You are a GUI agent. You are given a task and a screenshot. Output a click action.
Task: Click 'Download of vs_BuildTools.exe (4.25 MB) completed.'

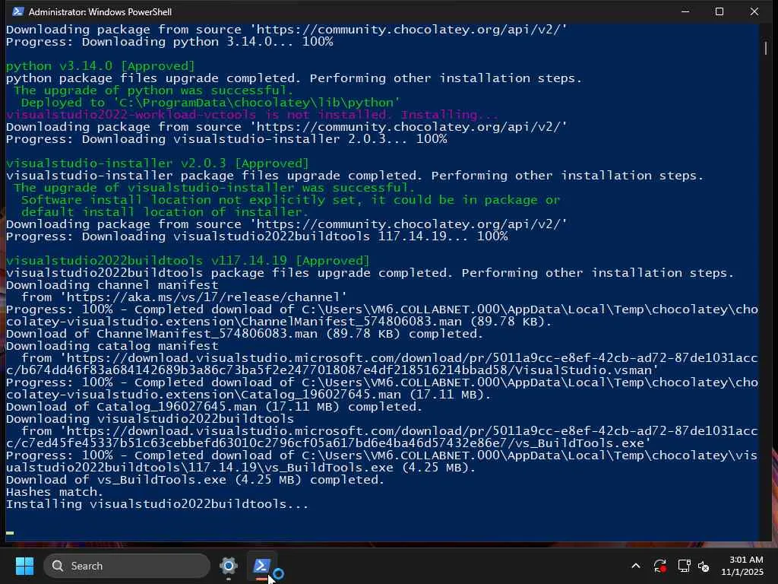click(x=195, y=480)
